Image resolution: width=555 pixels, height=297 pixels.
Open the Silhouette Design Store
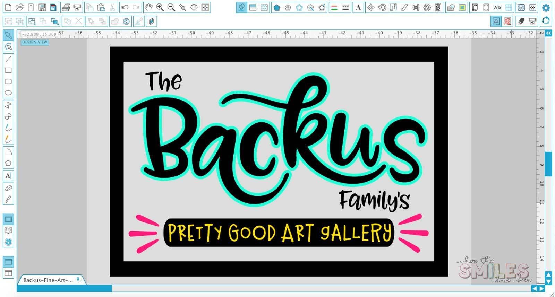(x=8, y=242)
